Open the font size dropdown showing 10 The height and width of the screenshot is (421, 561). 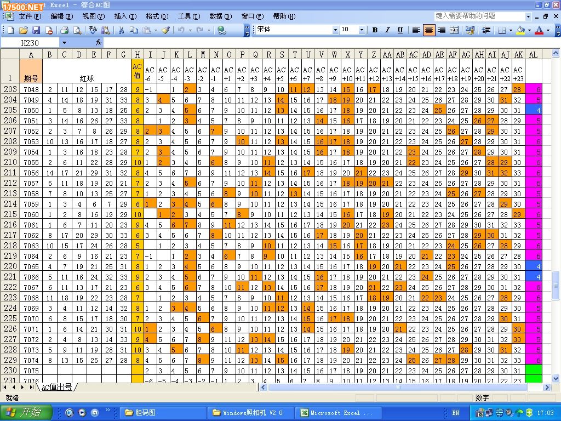362,30
